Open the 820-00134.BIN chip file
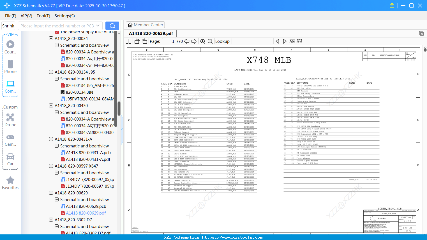Viewport: 427px width, 240px height. 79,92
